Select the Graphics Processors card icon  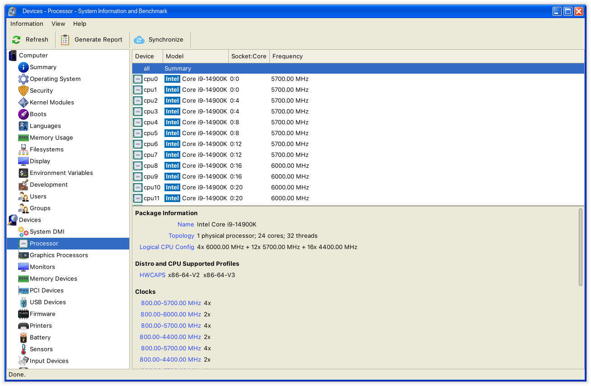point(23,255)
